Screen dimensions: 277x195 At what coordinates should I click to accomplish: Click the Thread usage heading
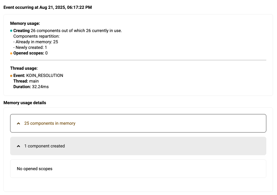24,68
